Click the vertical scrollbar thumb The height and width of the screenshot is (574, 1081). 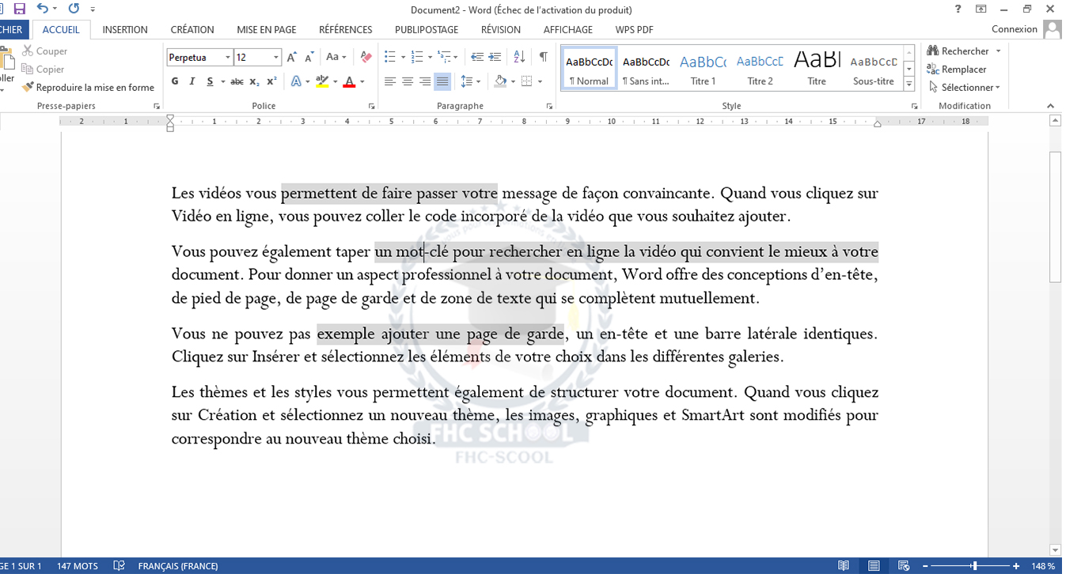(1055, 216)
